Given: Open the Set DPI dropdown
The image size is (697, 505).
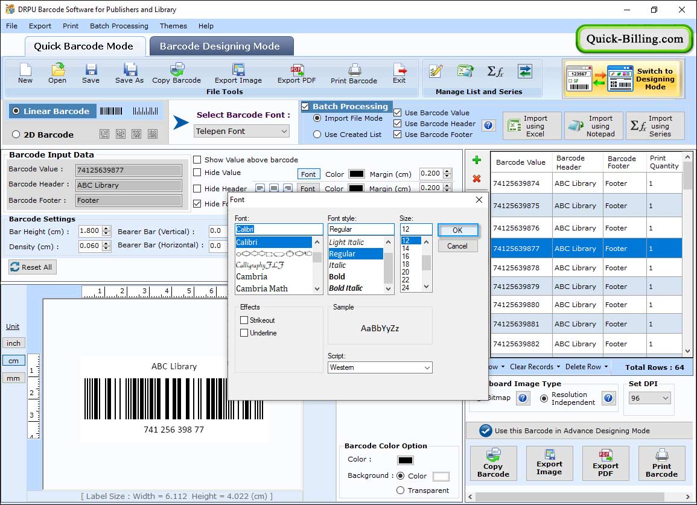Looking at the screenshot, I should 649,398.
